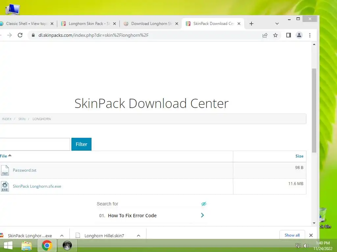Reload the page in Chrome

coord(20,35)
